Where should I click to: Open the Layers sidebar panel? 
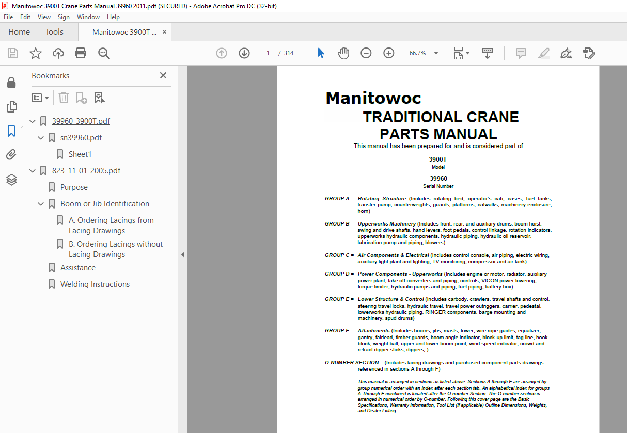click(11, 180)
